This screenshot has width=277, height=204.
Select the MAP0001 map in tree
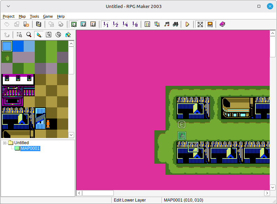tap(30, 148)
